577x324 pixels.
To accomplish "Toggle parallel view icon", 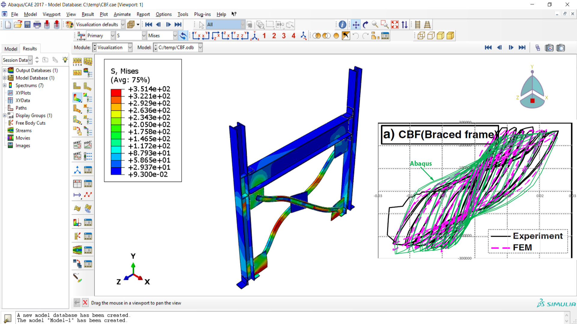I will (417, 25).
